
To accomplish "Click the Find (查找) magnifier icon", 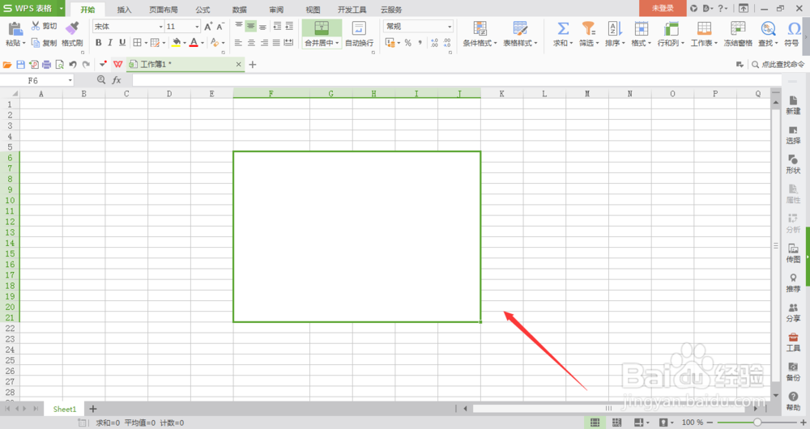I will point(768,28).
